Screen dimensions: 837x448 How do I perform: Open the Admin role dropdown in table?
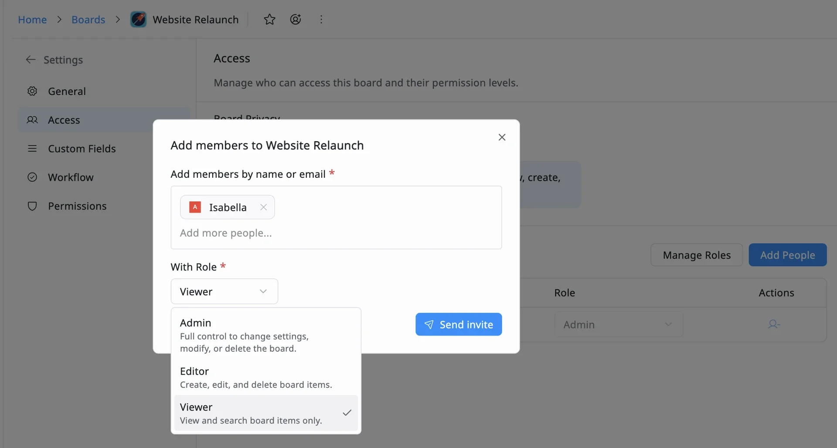(618, 325)
